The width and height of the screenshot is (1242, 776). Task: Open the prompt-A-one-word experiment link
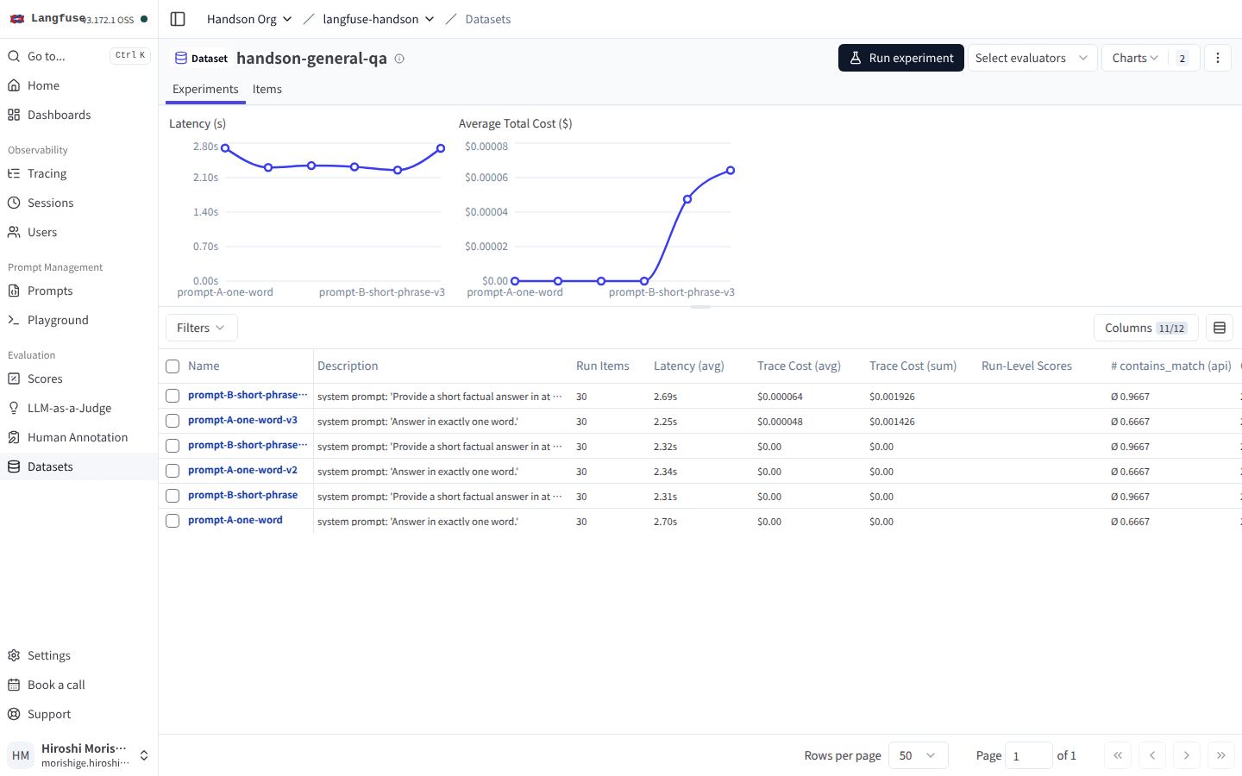coord(235,520)
